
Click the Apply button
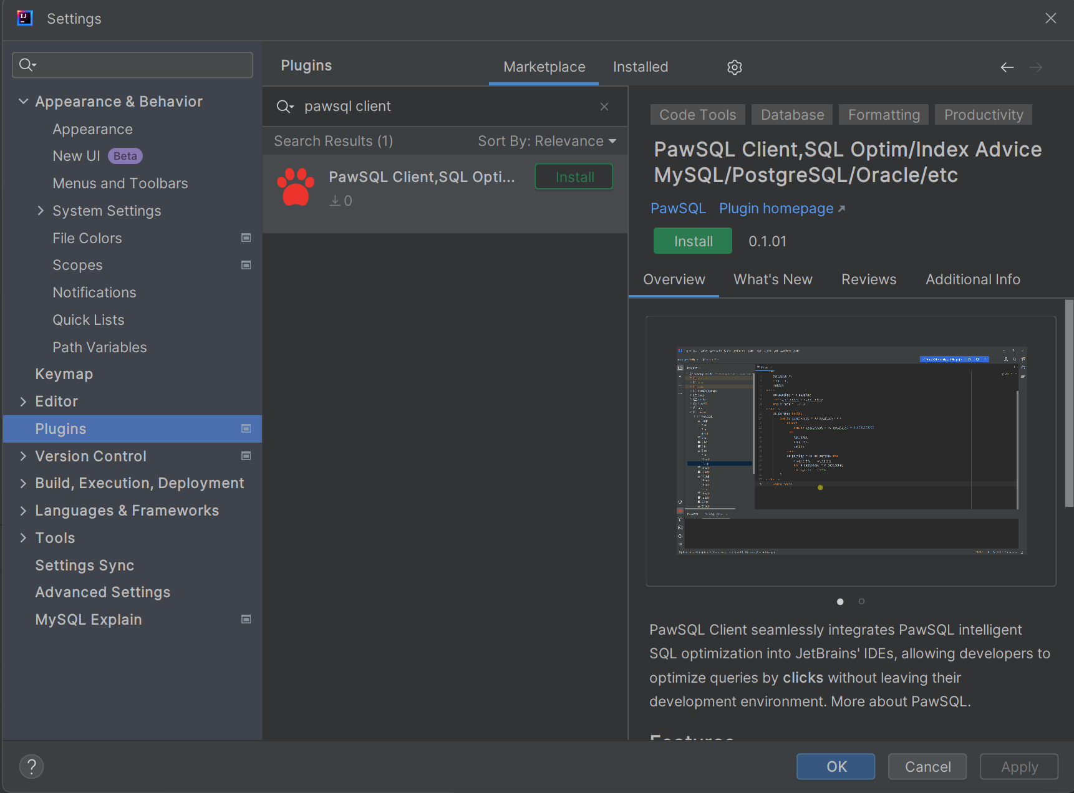pyautogui.click(x=1019, y=766)
